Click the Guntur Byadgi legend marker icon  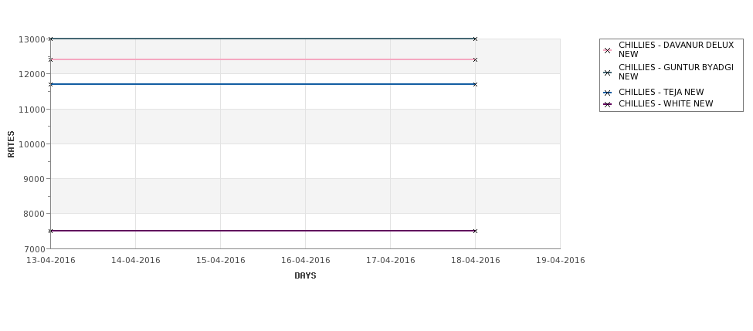pyautogui.click(x=607, y=73)
